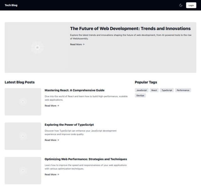Open the Mastering React article title
This screenshot has height=196, width=201.
pyautogui.click(x=74, y=90)
